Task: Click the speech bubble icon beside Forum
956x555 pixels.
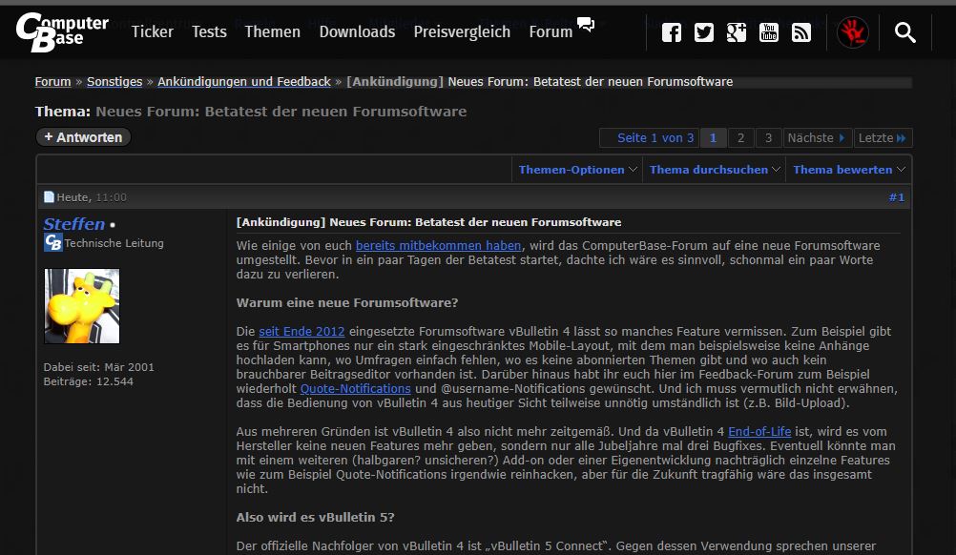Action: click(x=585, y=25)
